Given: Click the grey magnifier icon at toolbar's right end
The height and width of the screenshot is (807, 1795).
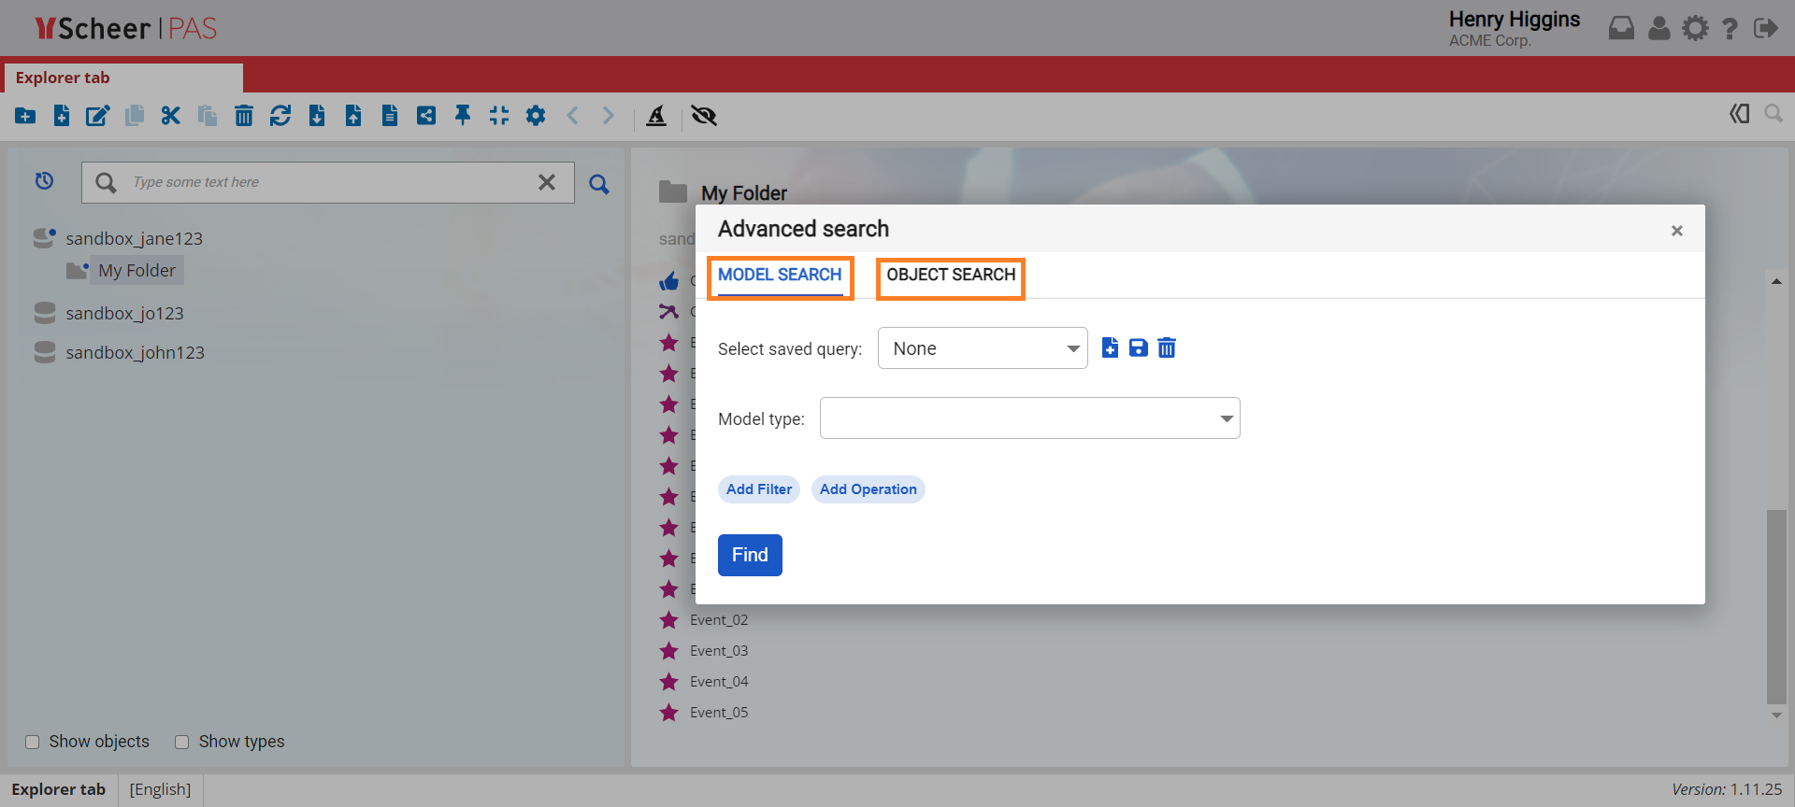Looking at the screenshot, I should tap(1773, 114).
